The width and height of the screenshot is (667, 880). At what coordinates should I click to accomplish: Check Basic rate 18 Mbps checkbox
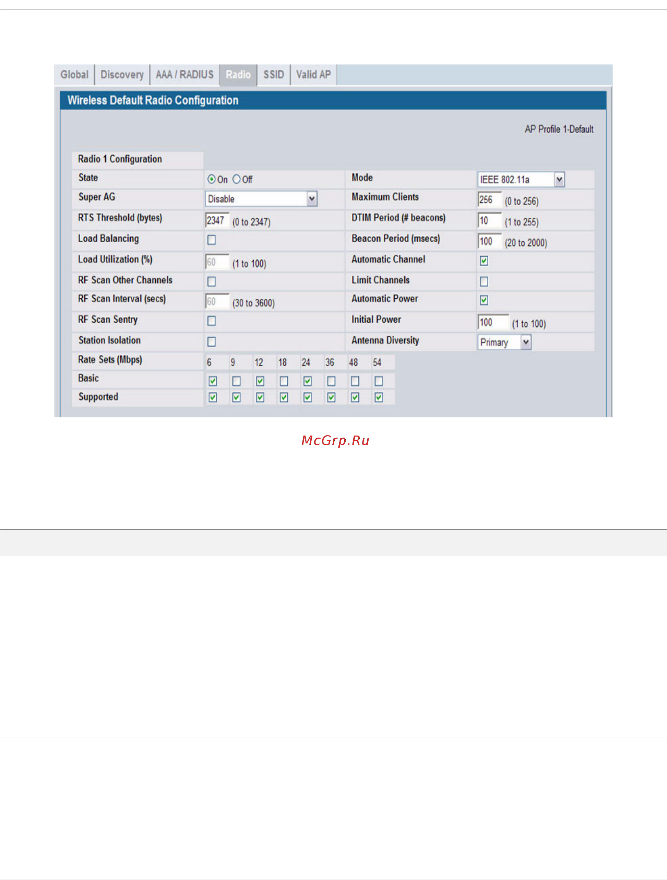284,381
